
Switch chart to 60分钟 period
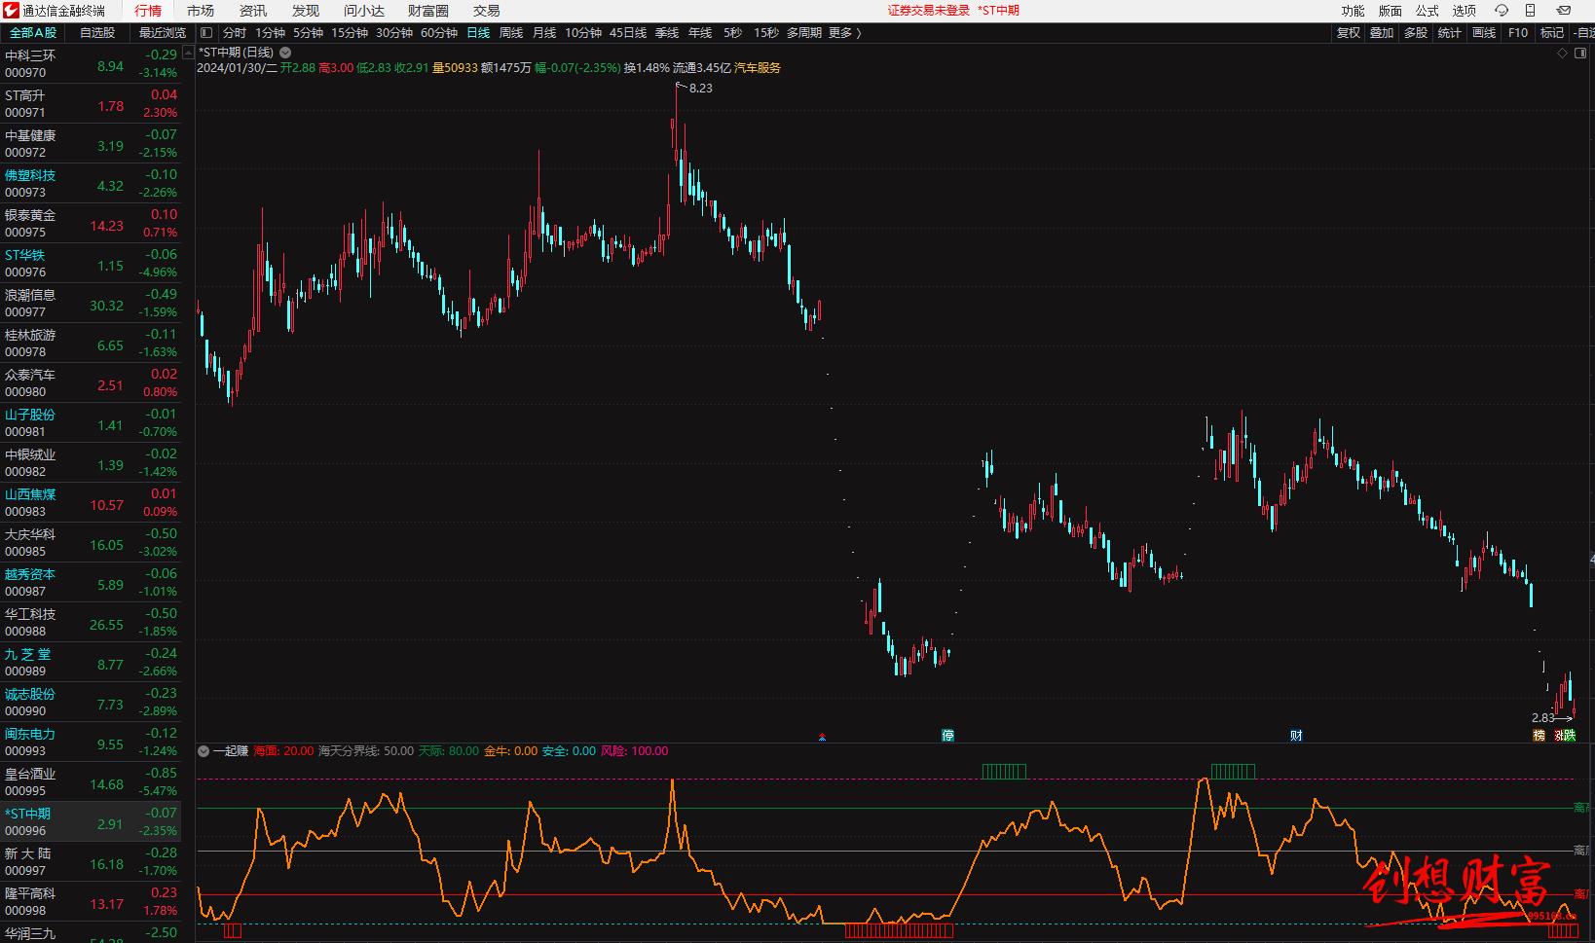click(439, 33)
